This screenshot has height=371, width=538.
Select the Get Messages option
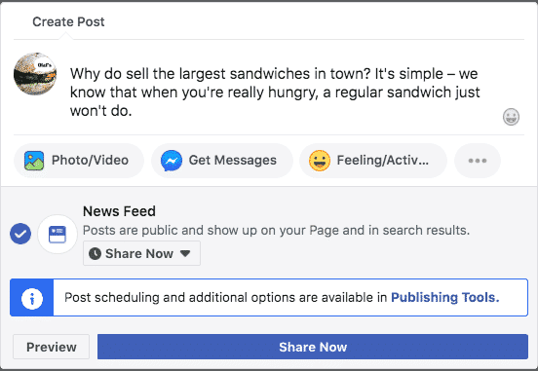point(222,161)
